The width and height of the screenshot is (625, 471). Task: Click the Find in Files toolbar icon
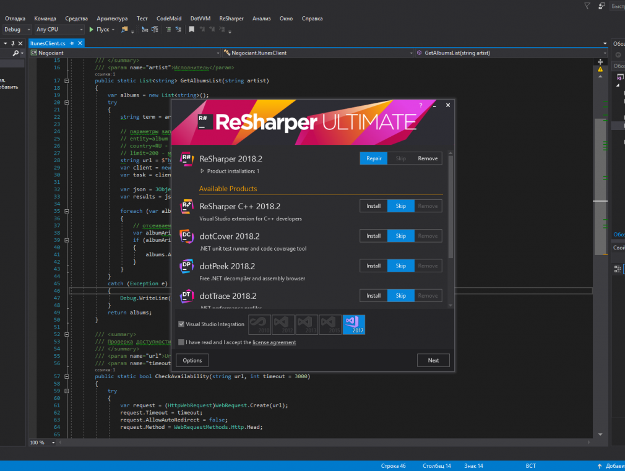click(x=124, y=30)
